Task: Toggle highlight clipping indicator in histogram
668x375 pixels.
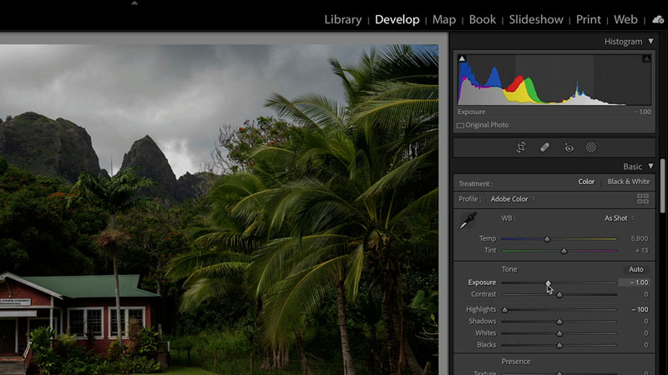Action: click(646, 58)
